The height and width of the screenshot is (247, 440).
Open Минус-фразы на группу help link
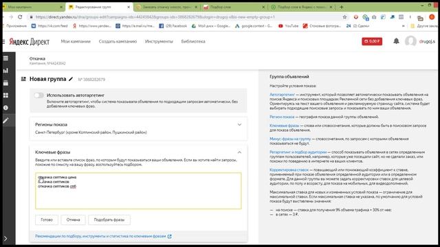(x=290, y=139)
